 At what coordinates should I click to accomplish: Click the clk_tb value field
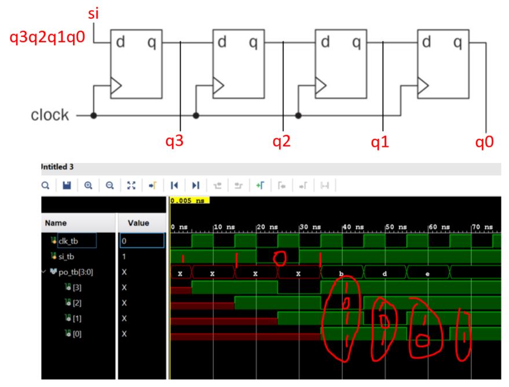(141, 241)
